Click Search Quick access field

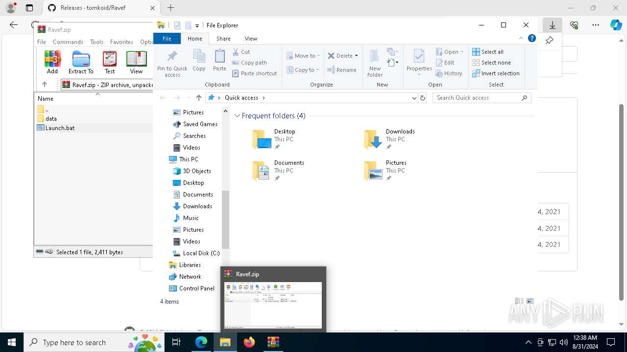pos(482,98)
